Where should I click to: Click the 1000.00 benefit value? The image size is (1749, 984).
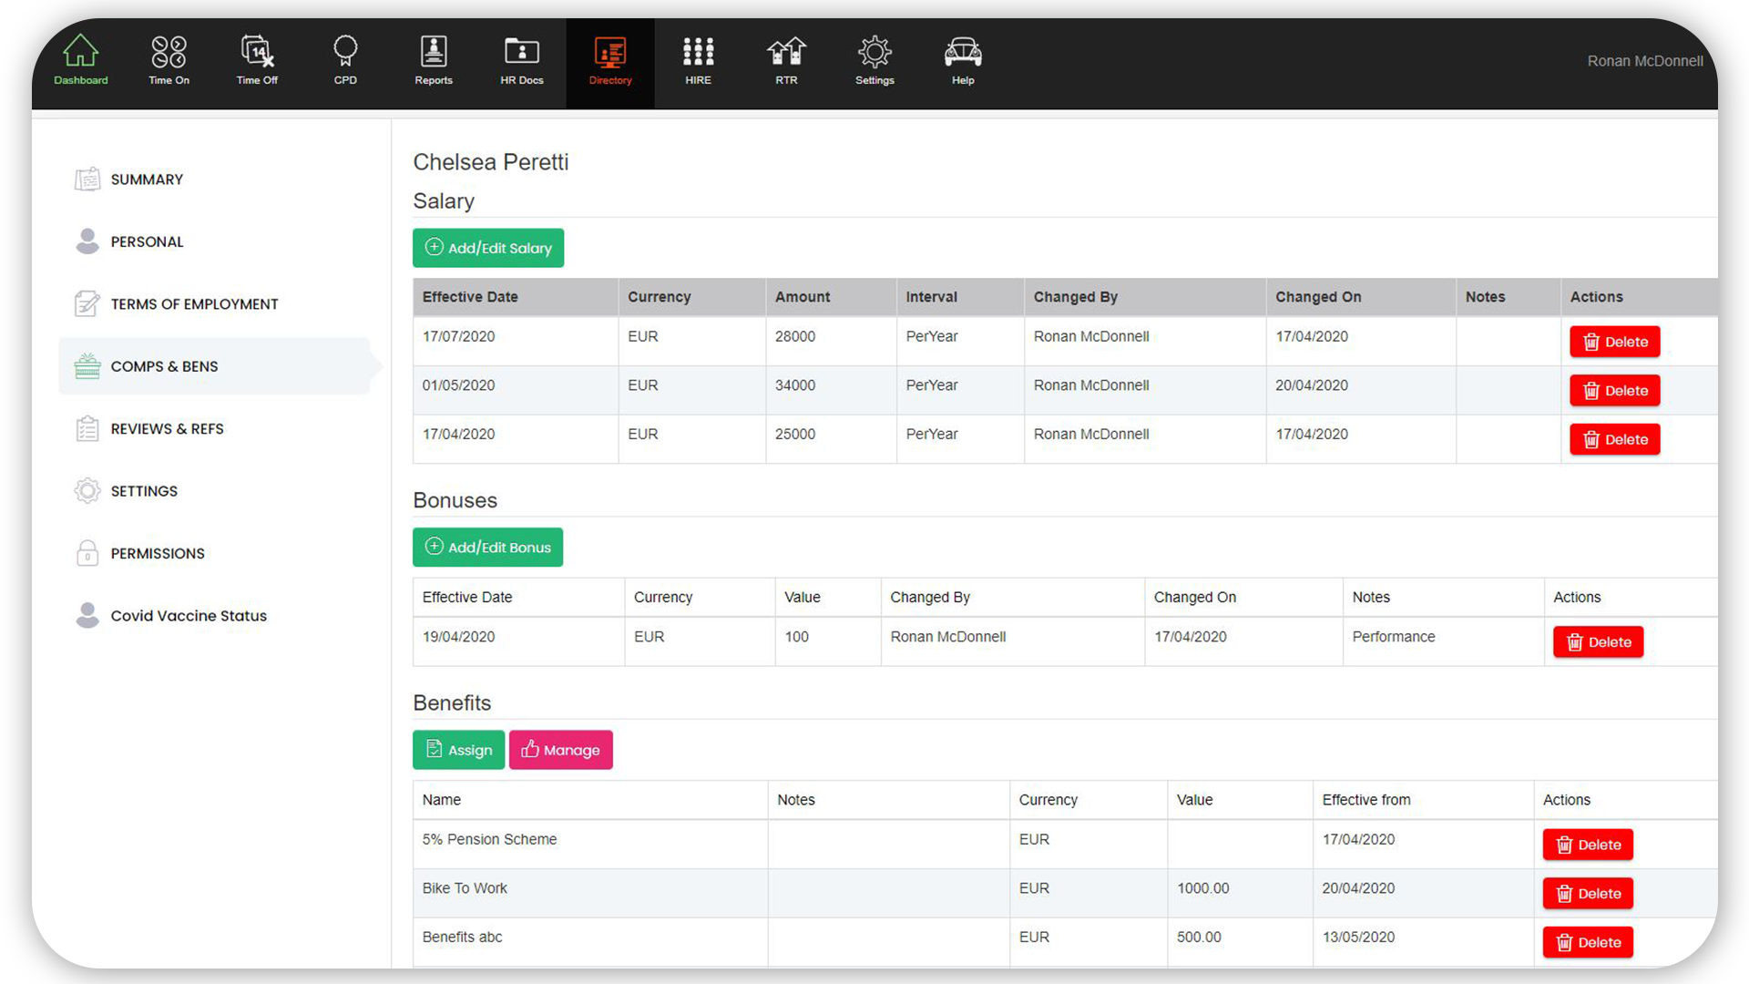point(1202,888)
